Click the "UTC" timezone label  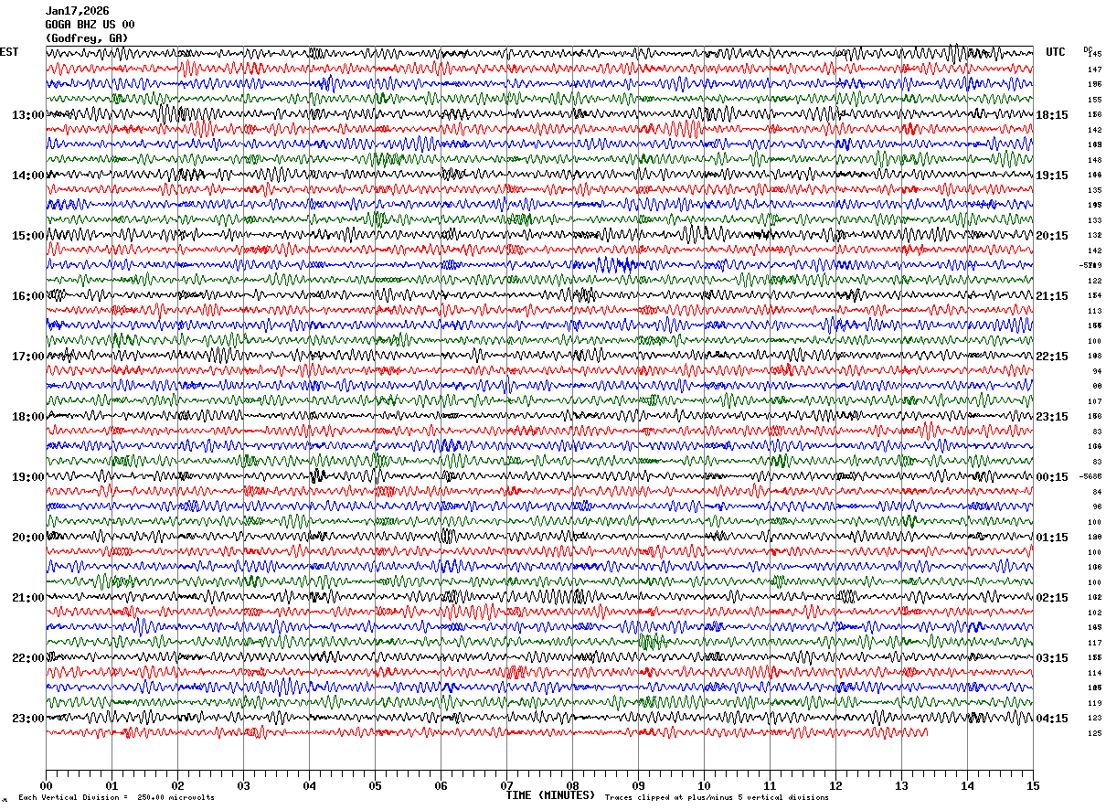pyautogui.click(x=1056, y=52)
